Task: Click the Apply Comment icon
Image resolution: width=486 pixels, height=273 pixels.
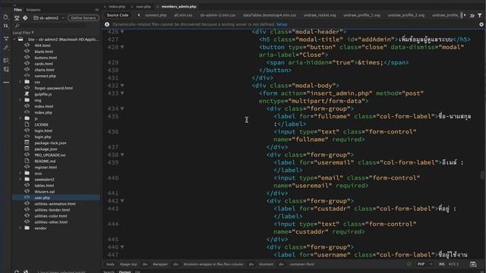Action: click(6, 61)
